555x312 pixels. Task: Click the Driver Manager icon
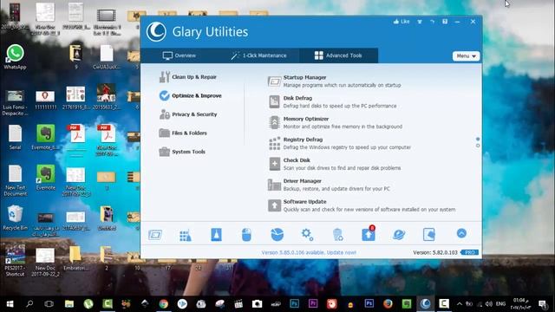[274, 185]
